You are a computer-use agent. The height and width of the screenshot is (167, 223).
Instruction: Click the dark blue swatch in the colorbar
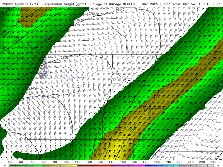tap(148, 166)
